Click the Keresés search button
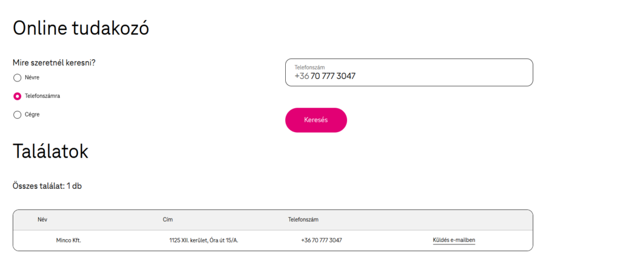This screenshot has width=620, height=265. click(x=315, y=120)
